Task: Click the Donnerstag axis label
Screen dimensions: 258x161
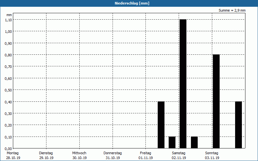Action: (x=113, y=153)
